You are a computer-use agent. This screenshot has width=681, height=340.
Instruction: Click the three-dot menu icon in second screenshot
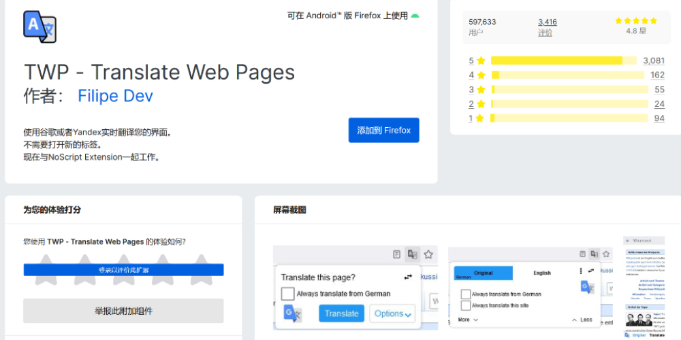coord(581,271)
